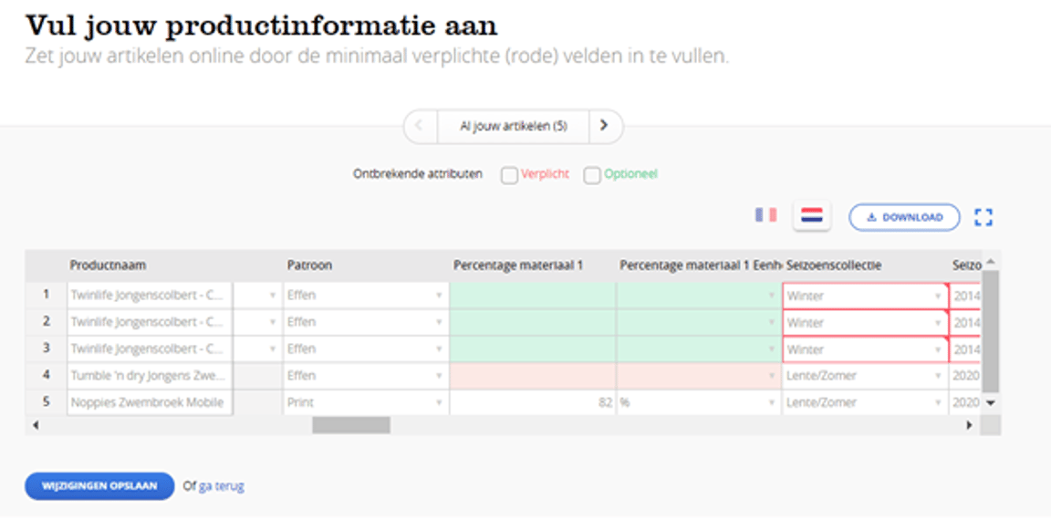Go to next articles with right arrow

click(x=604, y=126)
